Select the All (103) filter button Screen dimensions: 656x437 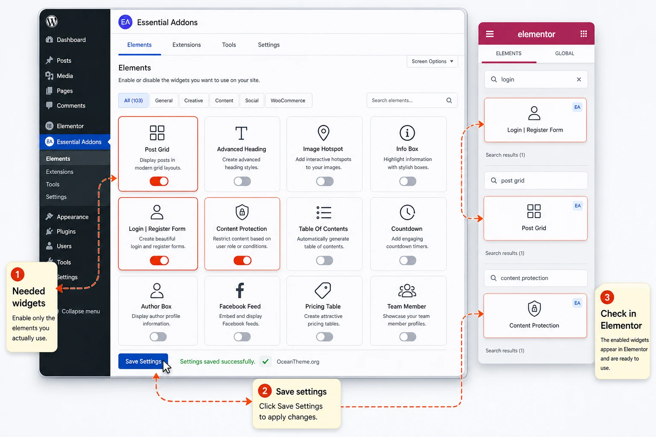click(133, 100)
